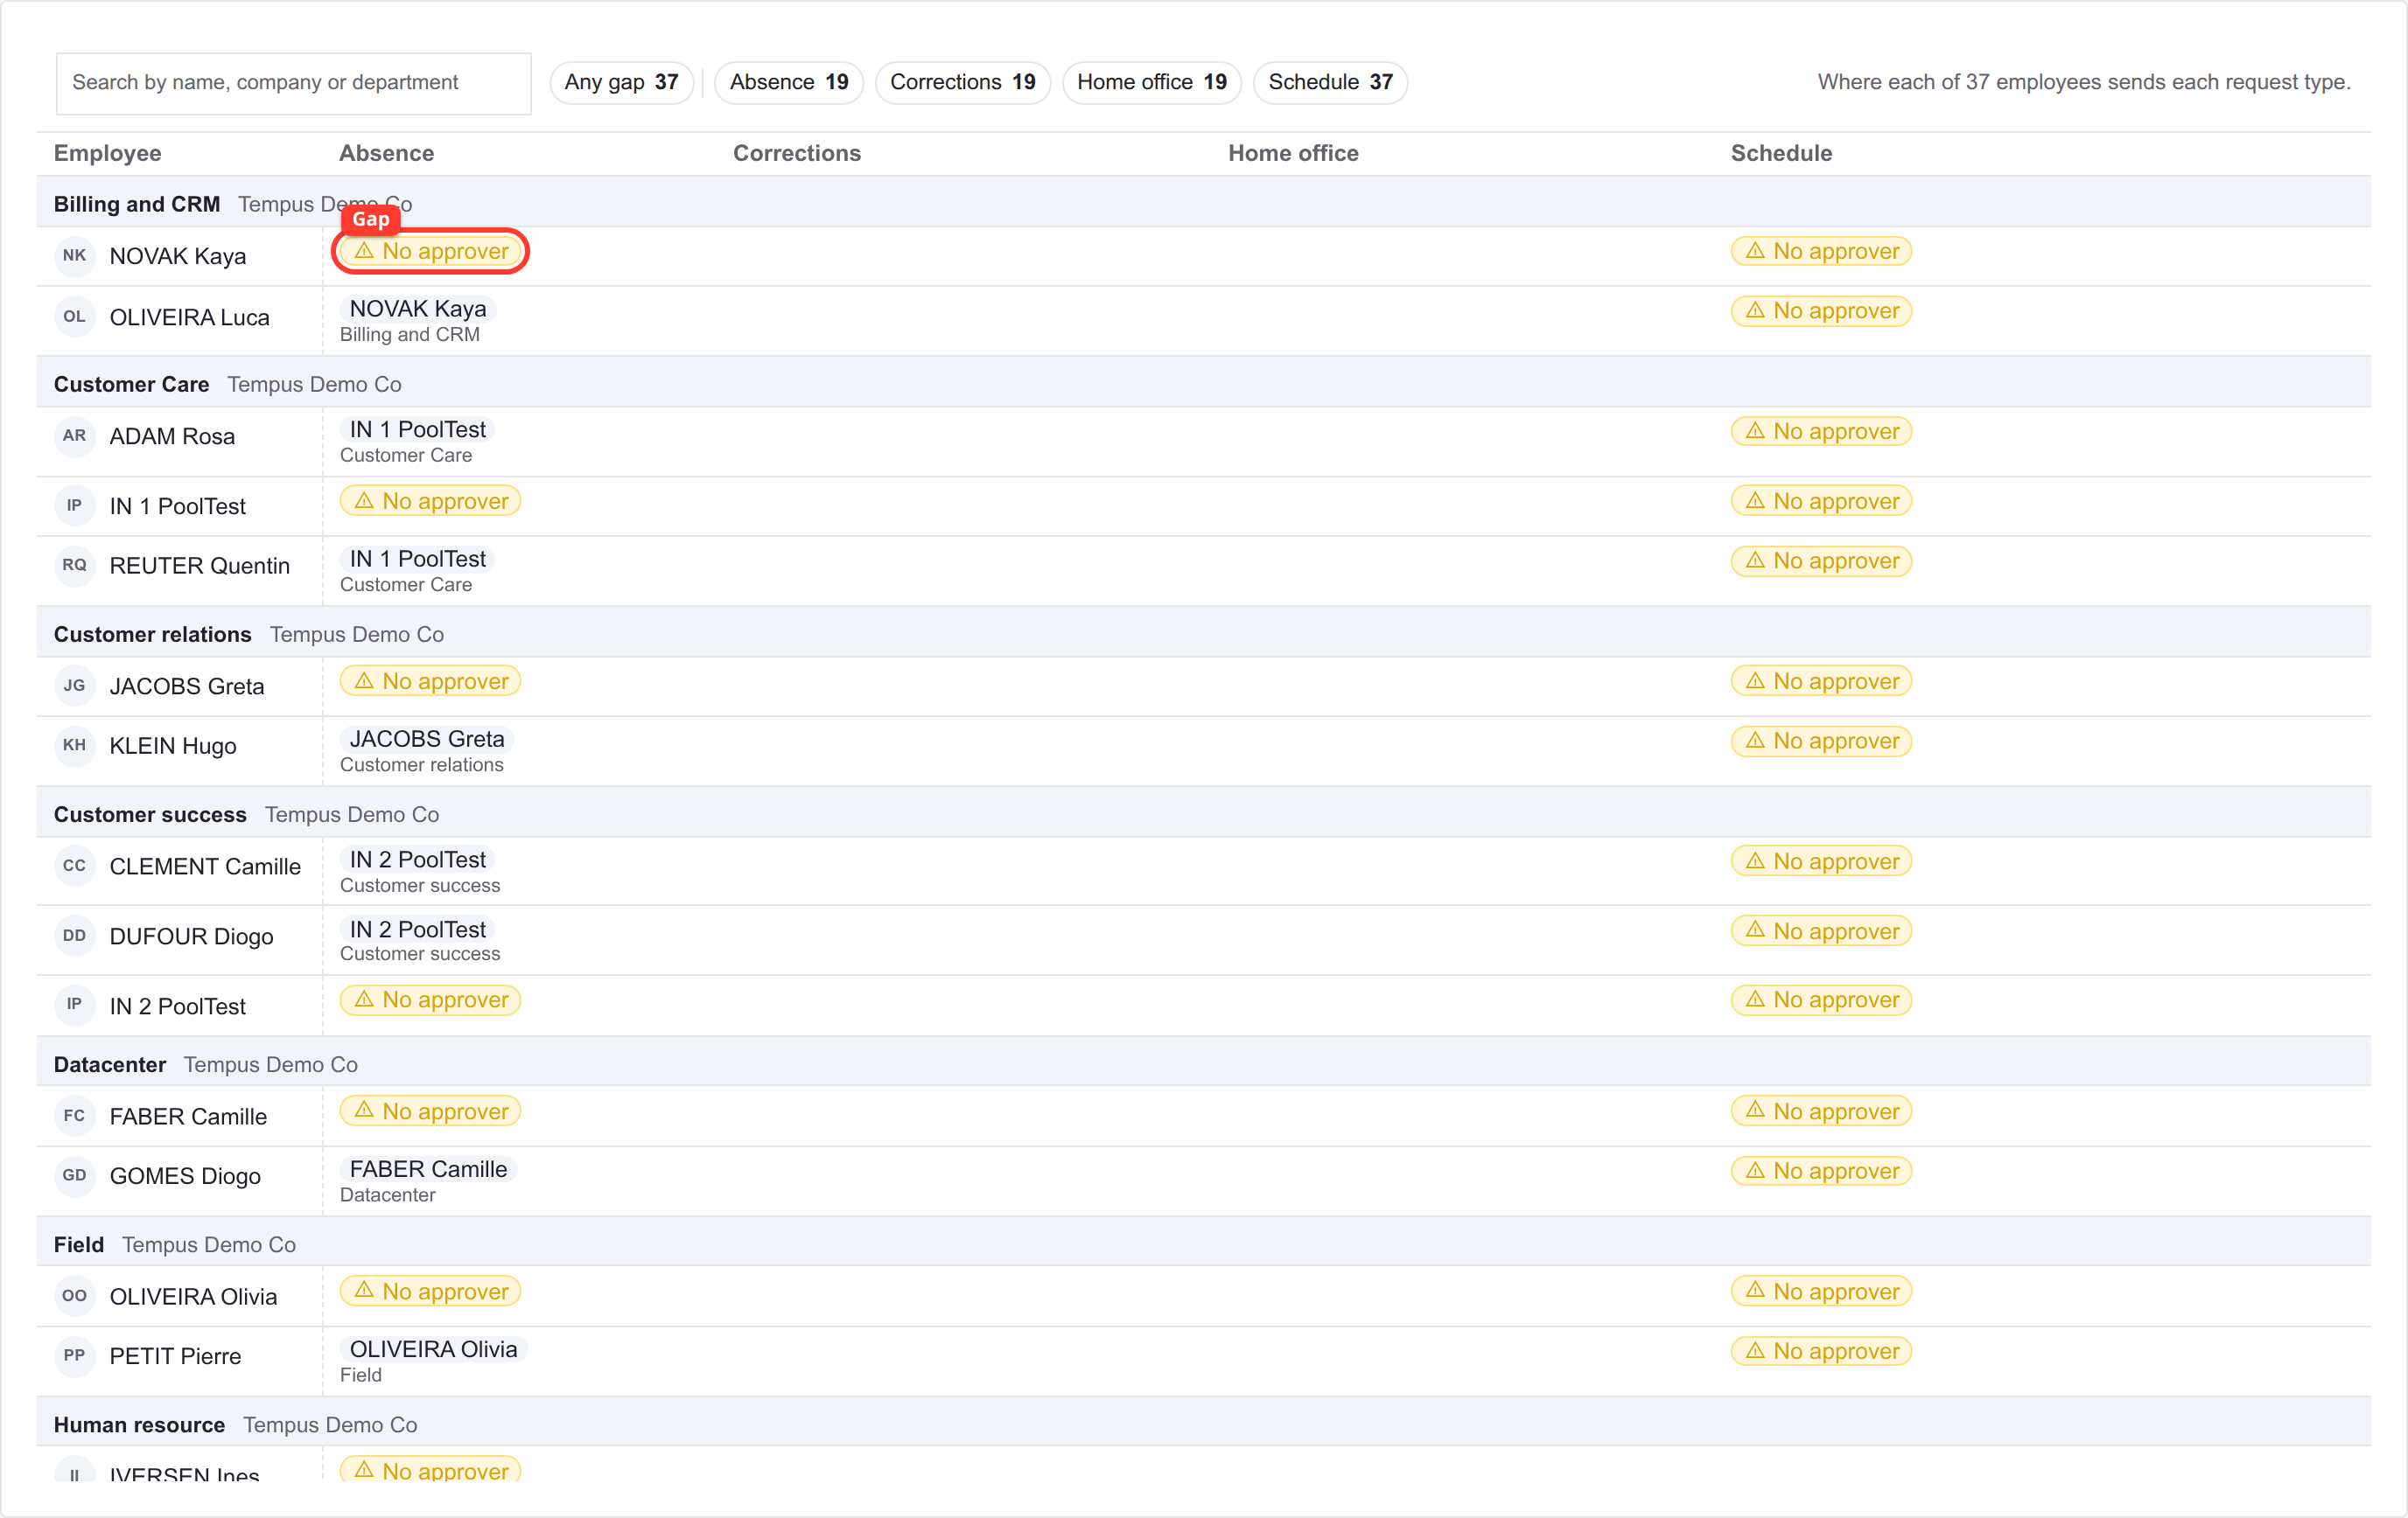The image size is (2408, 1518).
Task: Click the search by name input field
Action: (x=294, y=83)
